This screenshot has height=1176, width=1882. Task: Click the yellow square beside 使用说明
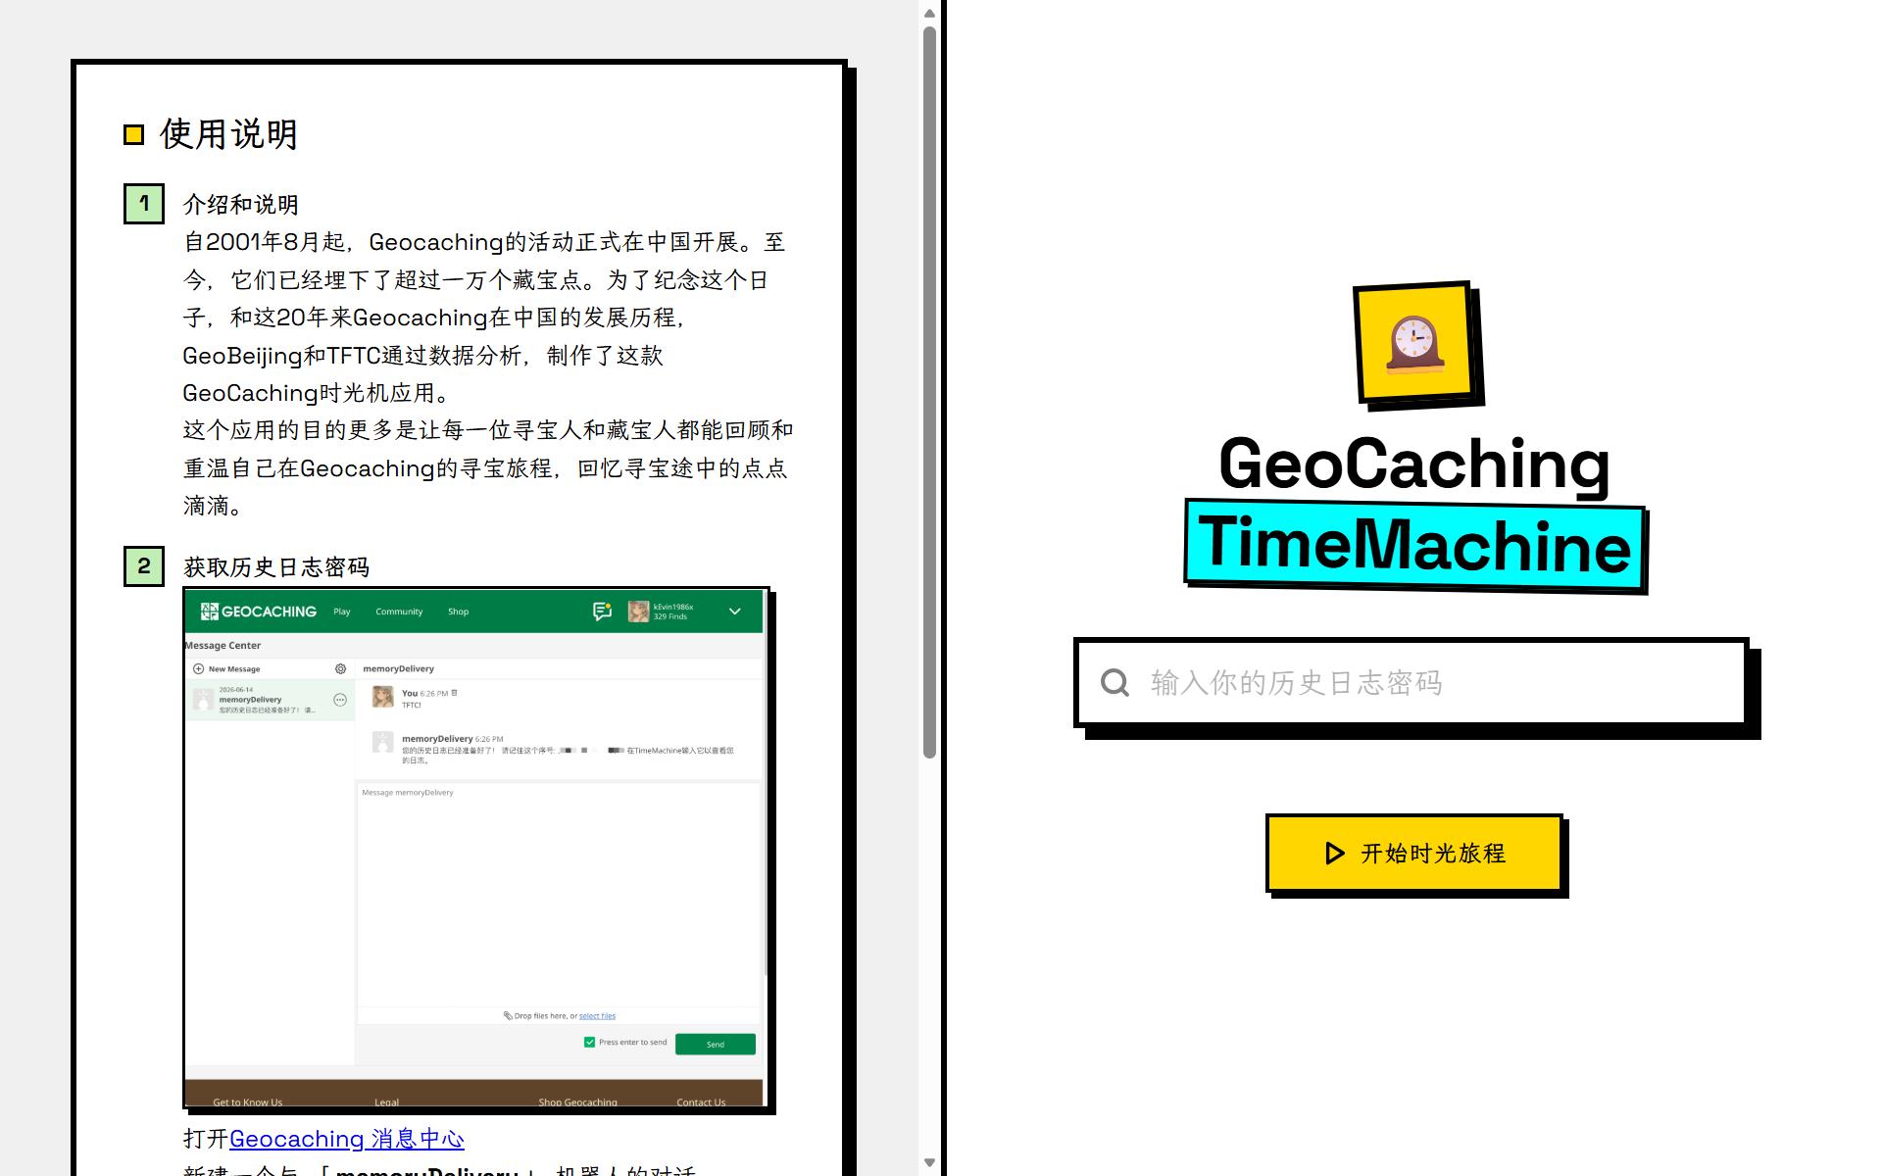134,134
